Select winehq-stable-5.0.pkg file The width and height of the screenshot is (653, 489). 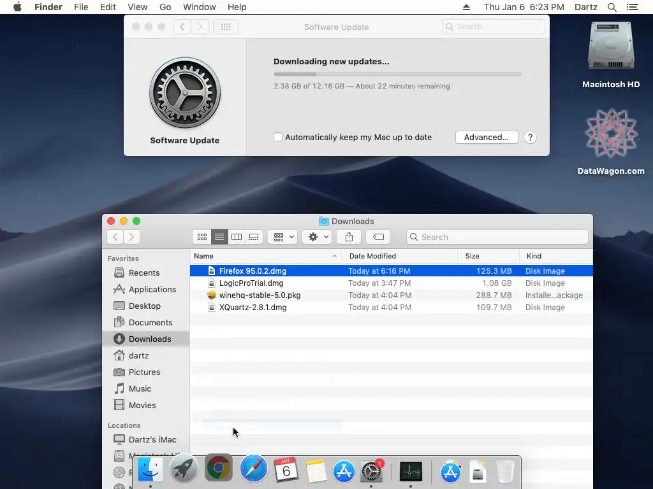[391, 295]
